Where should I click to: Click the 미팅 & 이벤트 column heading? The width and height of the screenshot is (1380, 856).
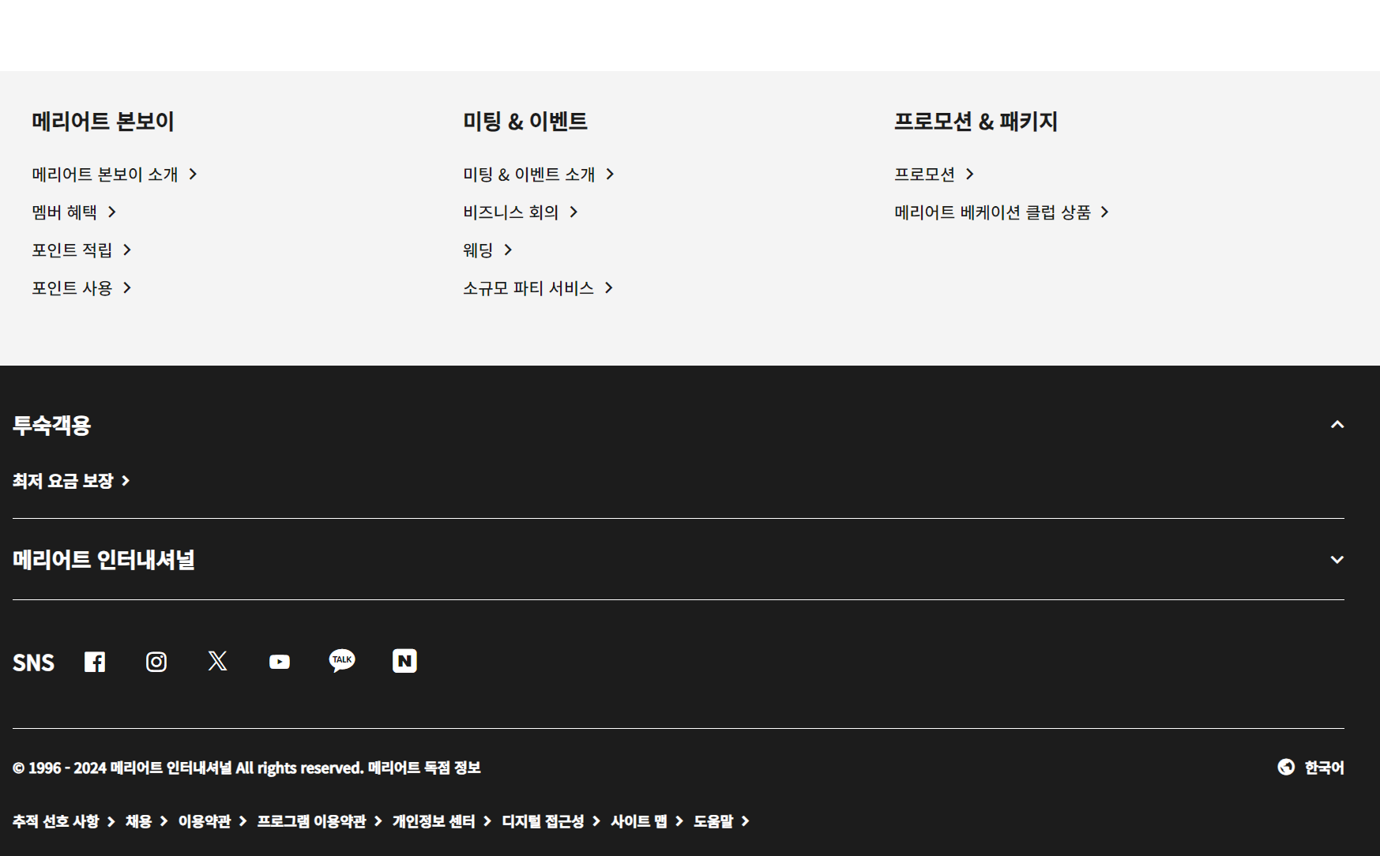tap(525, 121)
